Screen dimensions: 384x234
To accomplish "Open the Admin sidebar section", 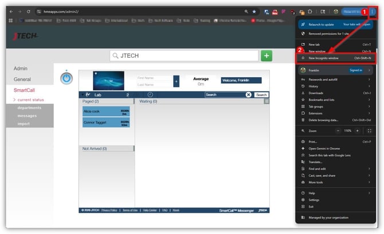I will [x=21, y=69].
